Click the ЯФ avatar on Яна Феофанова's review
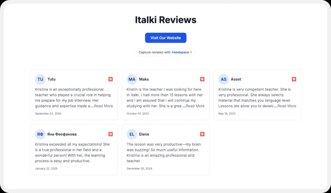The height and width of the screenshot is (193, 331). click(x=40, y=134)
